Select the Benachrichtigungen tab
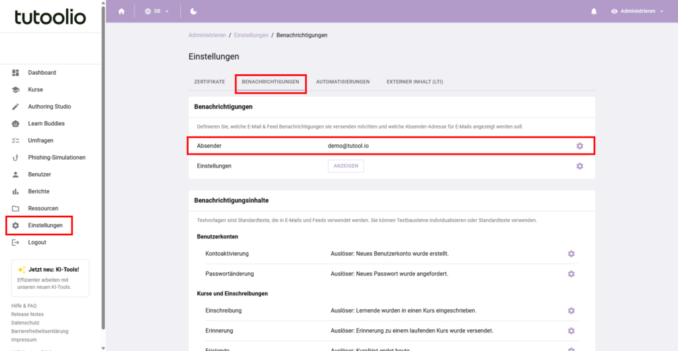The height and width of the screenshot is (351, 678). tap(270, 81)
